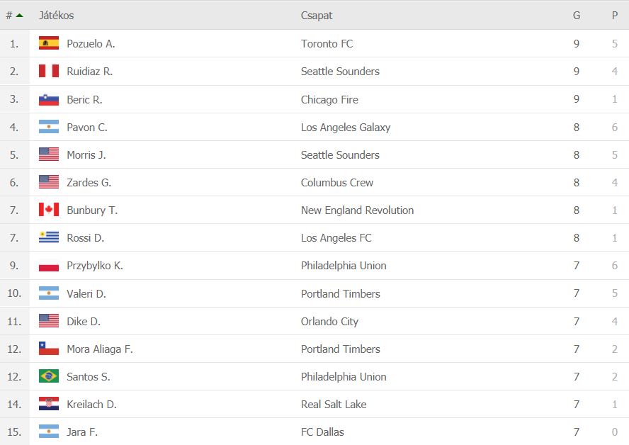Sort table by the Játékos column header
The image size is (629, 445).
coord(56,16)
